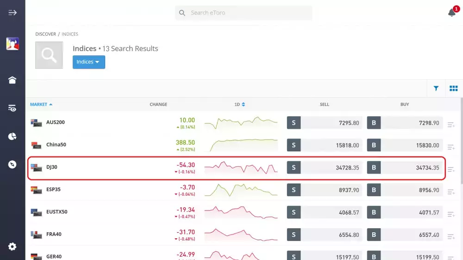Add AUS200 to watchlist icon
This screenshot has height=260, width=463.
451,125
